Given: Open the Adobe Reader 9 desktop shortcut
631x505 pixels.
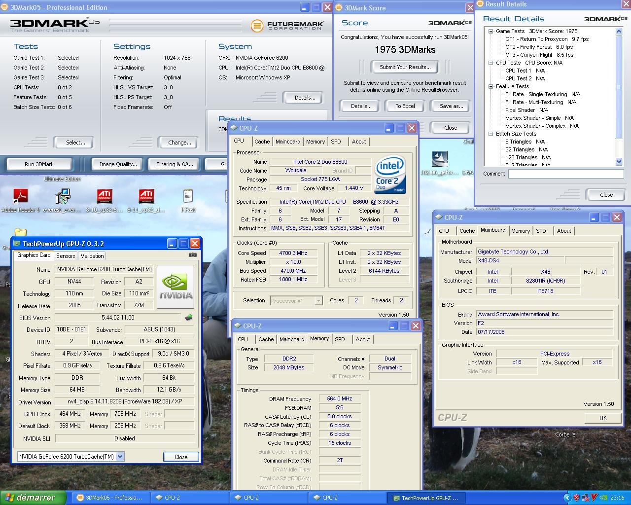Looking at the screenshot, I should click(20, 200).
